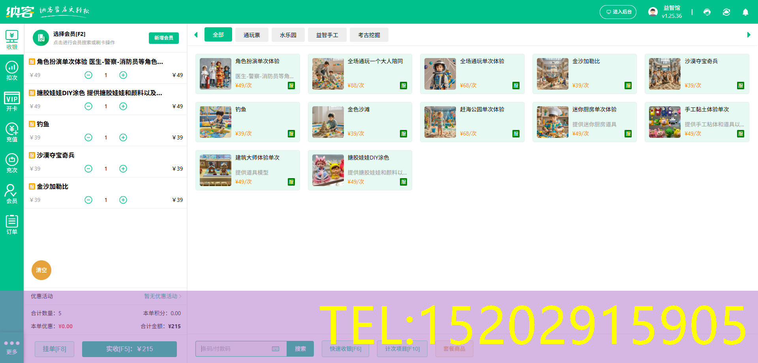Expand the 暂无优惠活动 promotions section
This screenshot has width=758, height=363.
coord(162,296)
